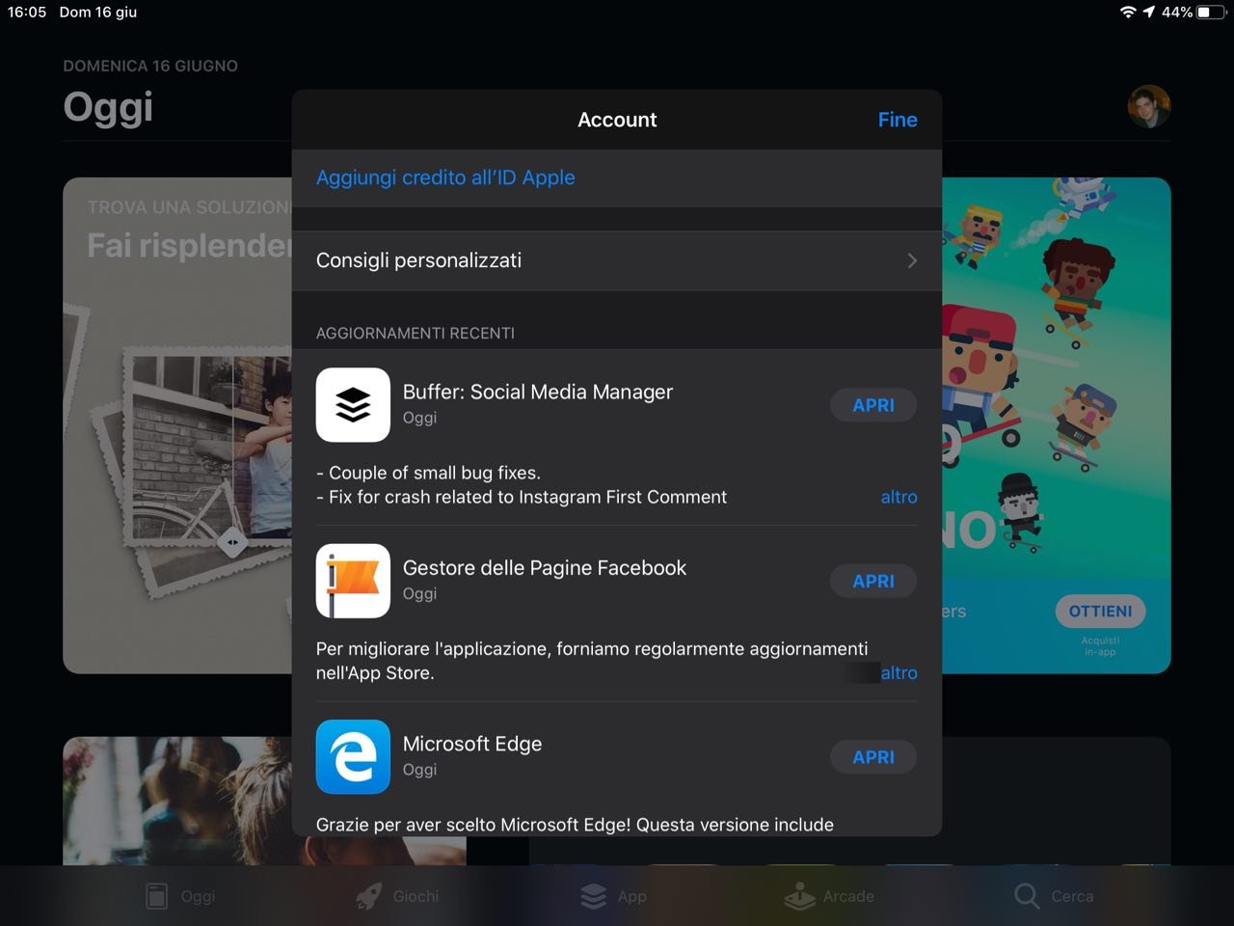Open the profile avatar in Oggi page
This screenshot has height=926, width=1234.
pyautogui.click(x=1149, y=106)
